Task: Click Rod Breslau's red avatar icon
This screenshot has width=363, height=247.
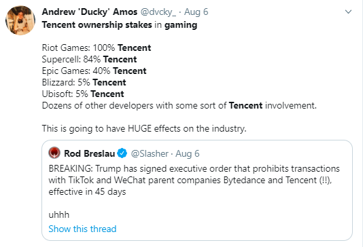Action: (x=54, y=153)
